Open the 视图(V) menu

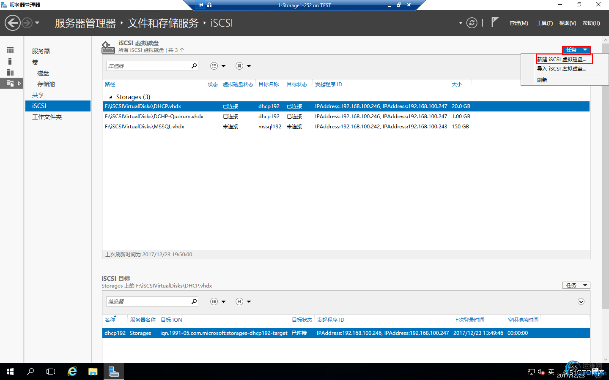point(568,23)
